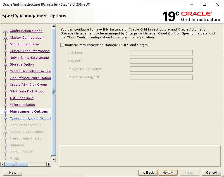The height and width of the screenshot is (177, 224).
Task: Open Grid Infrastructure Management step link
Action: click(x=30, y=78)
